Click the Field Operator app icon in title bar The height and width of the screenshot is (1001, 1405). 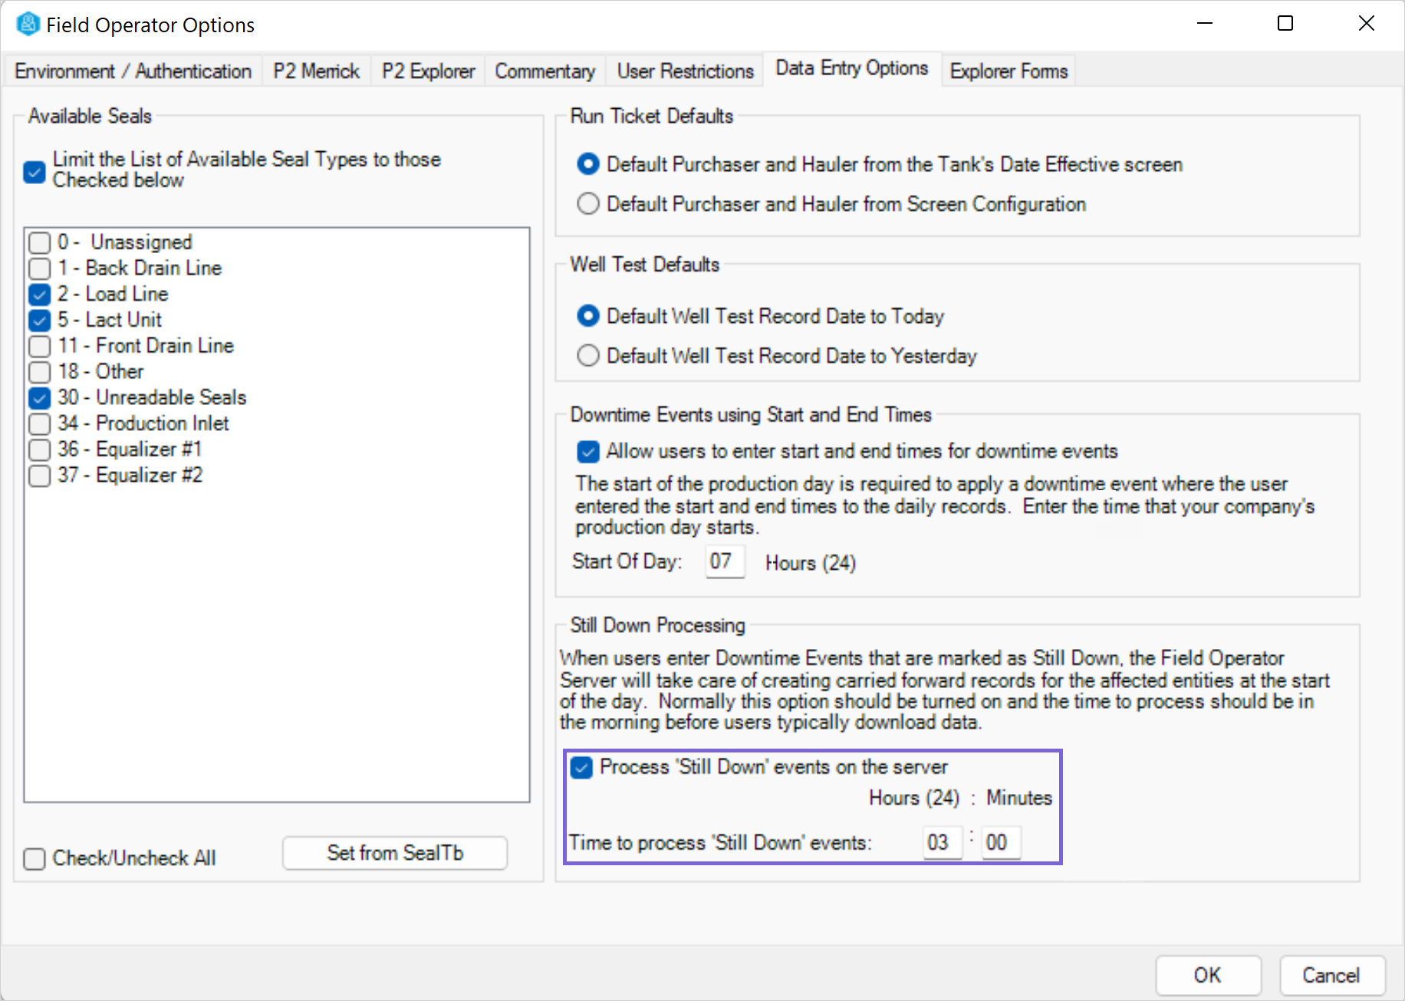coord(28,25)
